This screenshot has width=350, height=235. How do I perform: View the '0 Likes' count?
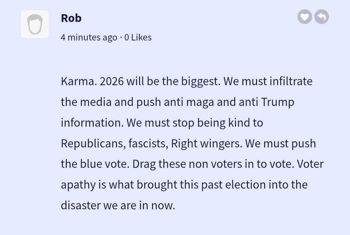138,38
